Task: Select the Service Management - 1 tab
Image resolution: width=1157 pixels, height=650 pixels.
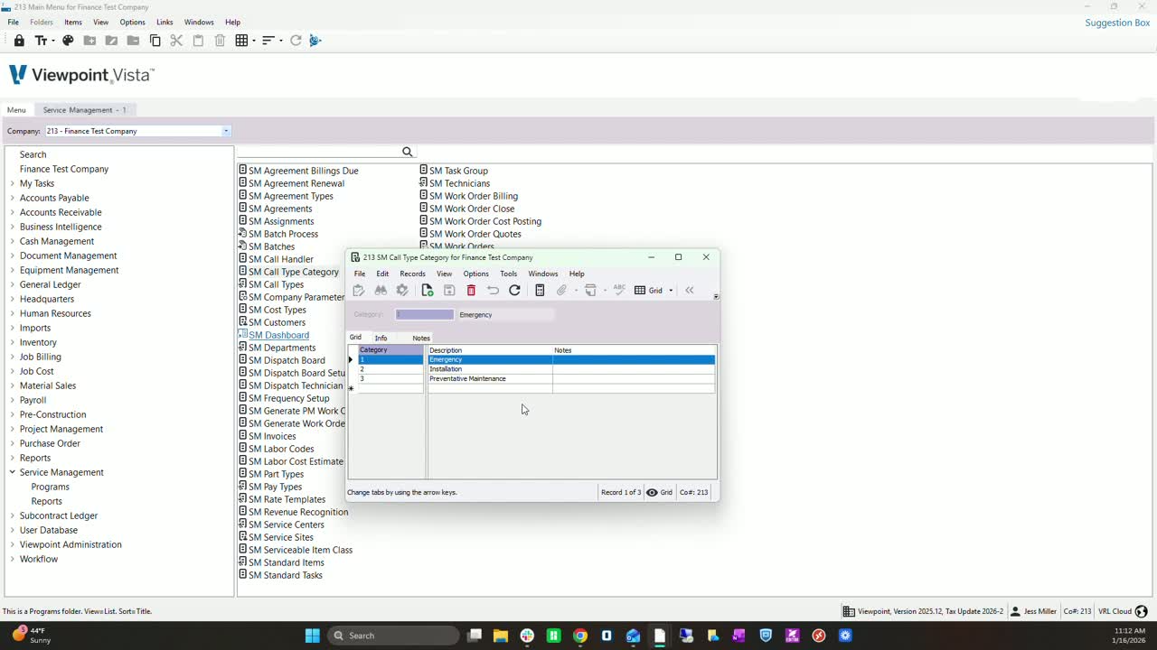Action: point(85,110)
